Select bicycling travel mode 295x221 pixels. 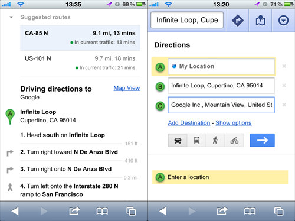234,140
